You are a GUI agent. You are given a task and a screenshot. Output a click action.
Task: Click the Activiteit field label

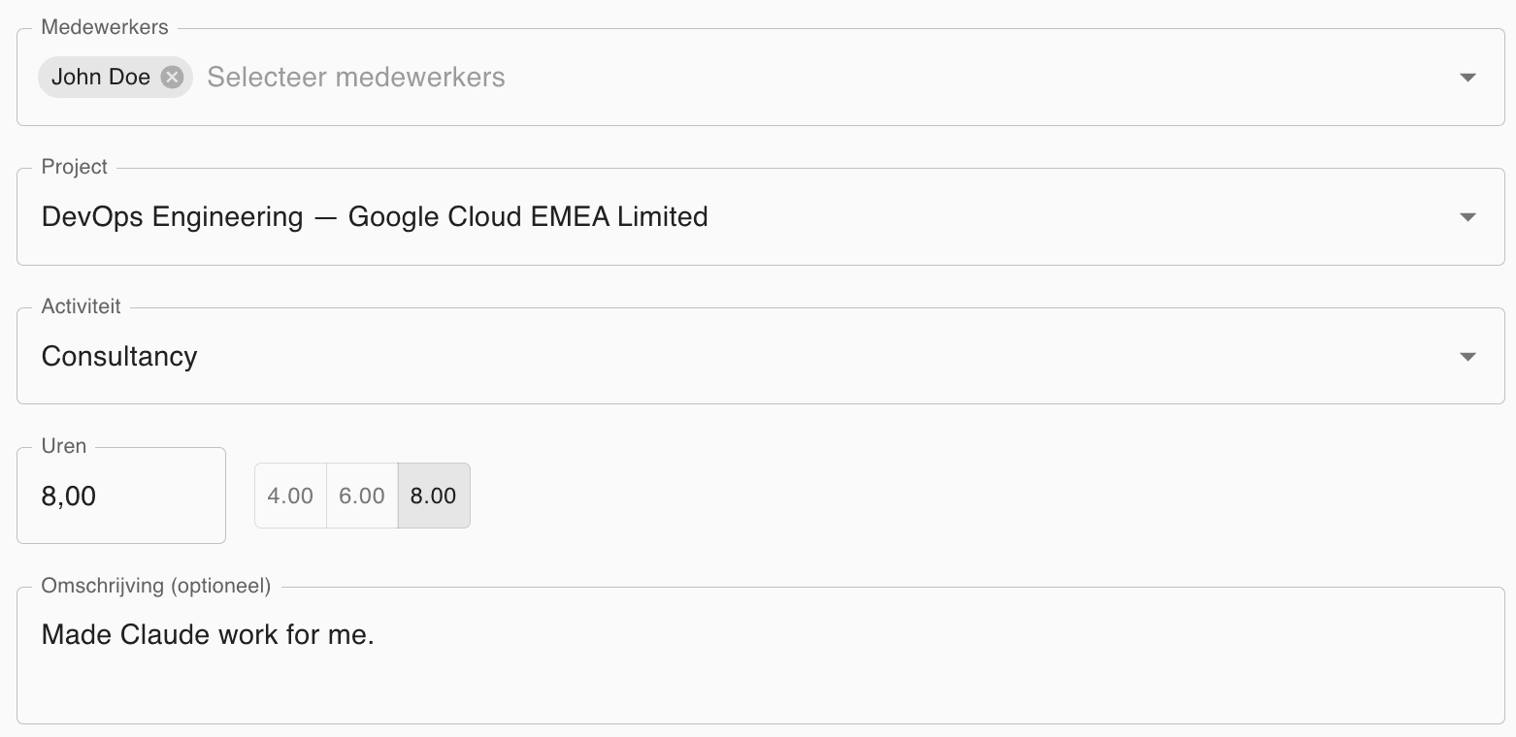[81, 306]
